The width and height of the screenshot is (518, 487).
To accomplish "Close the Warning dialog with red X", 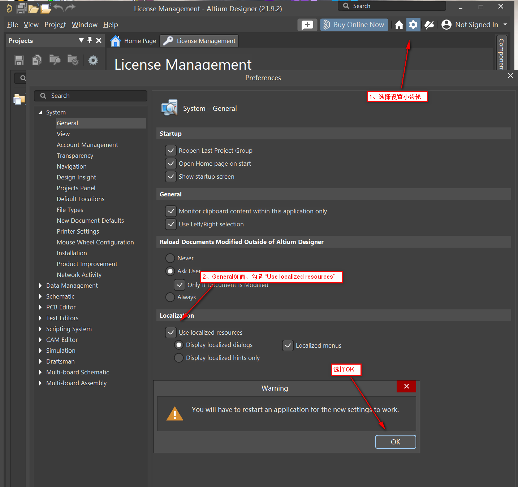I will (x=406, y=386).
